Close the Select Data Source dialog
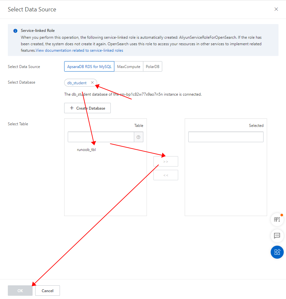This screenshot has width=286, height=299. click(x=276, y=9)
